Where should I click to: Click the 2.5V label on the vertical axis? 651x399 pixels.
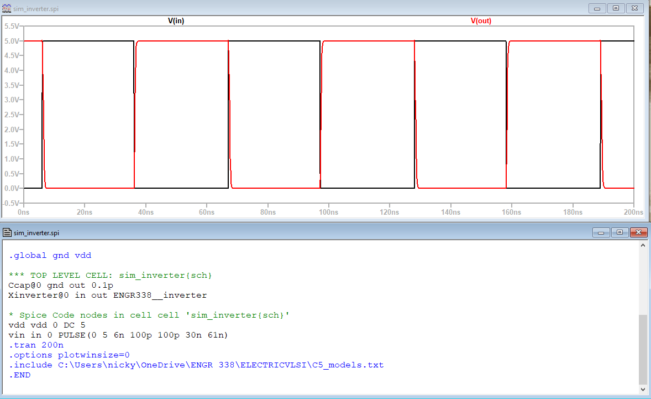(12, 115)
